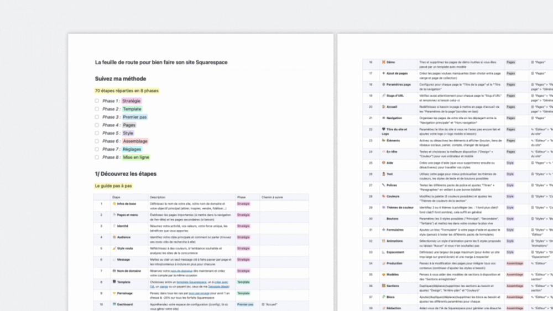Click the Style tag in Boutons row
Image resolution: width=553 pixels, height=311 pixels.
tap(510, 219)
